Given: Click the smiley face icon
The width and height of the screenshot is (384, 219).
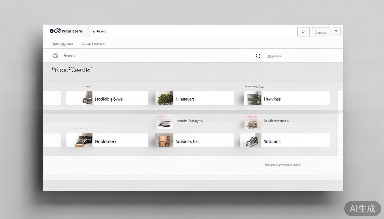Looking at the screenshot, I should (x=258, y=56).
